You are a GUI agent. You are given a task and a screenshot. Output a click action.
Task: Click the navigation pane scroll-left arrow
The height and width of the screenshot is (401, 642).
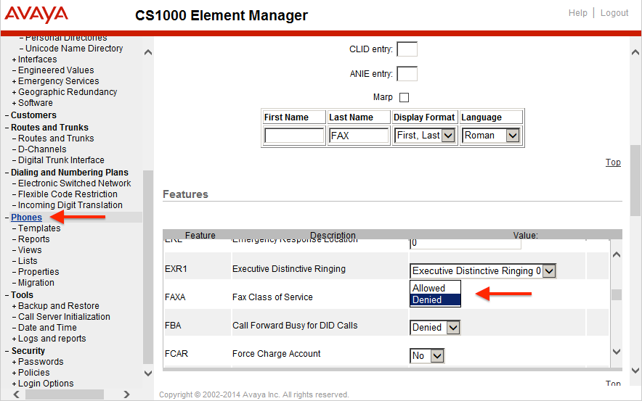click(17, 394)
